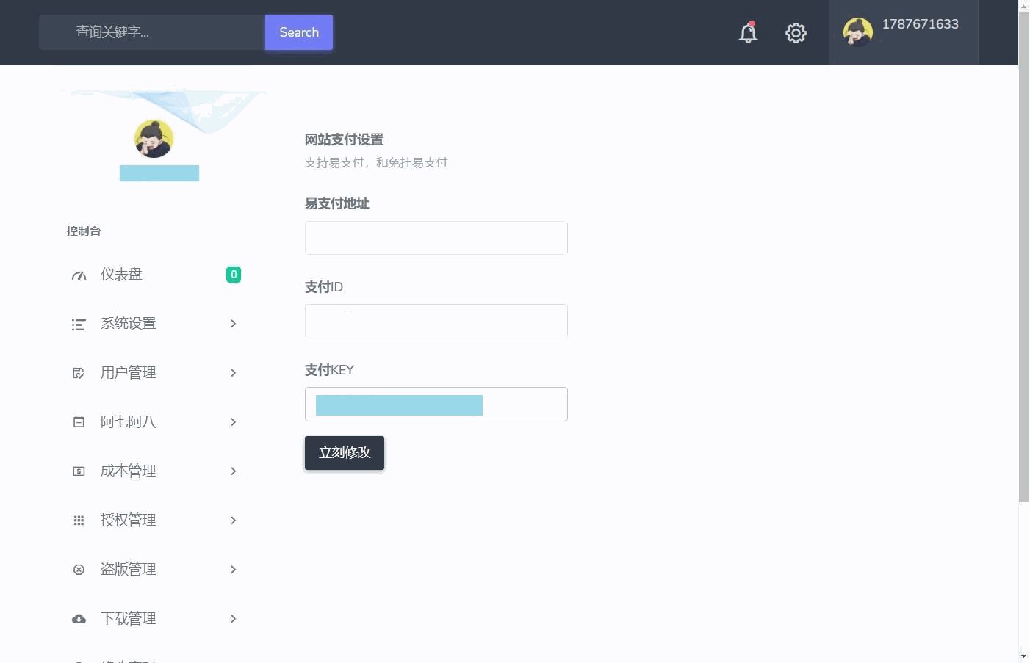This screenshot has height=663, width=1030.
Task: Click the notification bell icon
Action: (748, 32)
